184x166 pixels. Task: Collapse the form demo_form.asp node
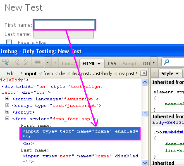(x=7, y=118)
